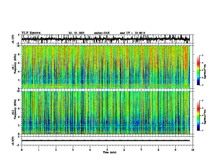217x168 pixels.
Task: Click the VLF Spectra title text
Action: [x=31, y=33]
